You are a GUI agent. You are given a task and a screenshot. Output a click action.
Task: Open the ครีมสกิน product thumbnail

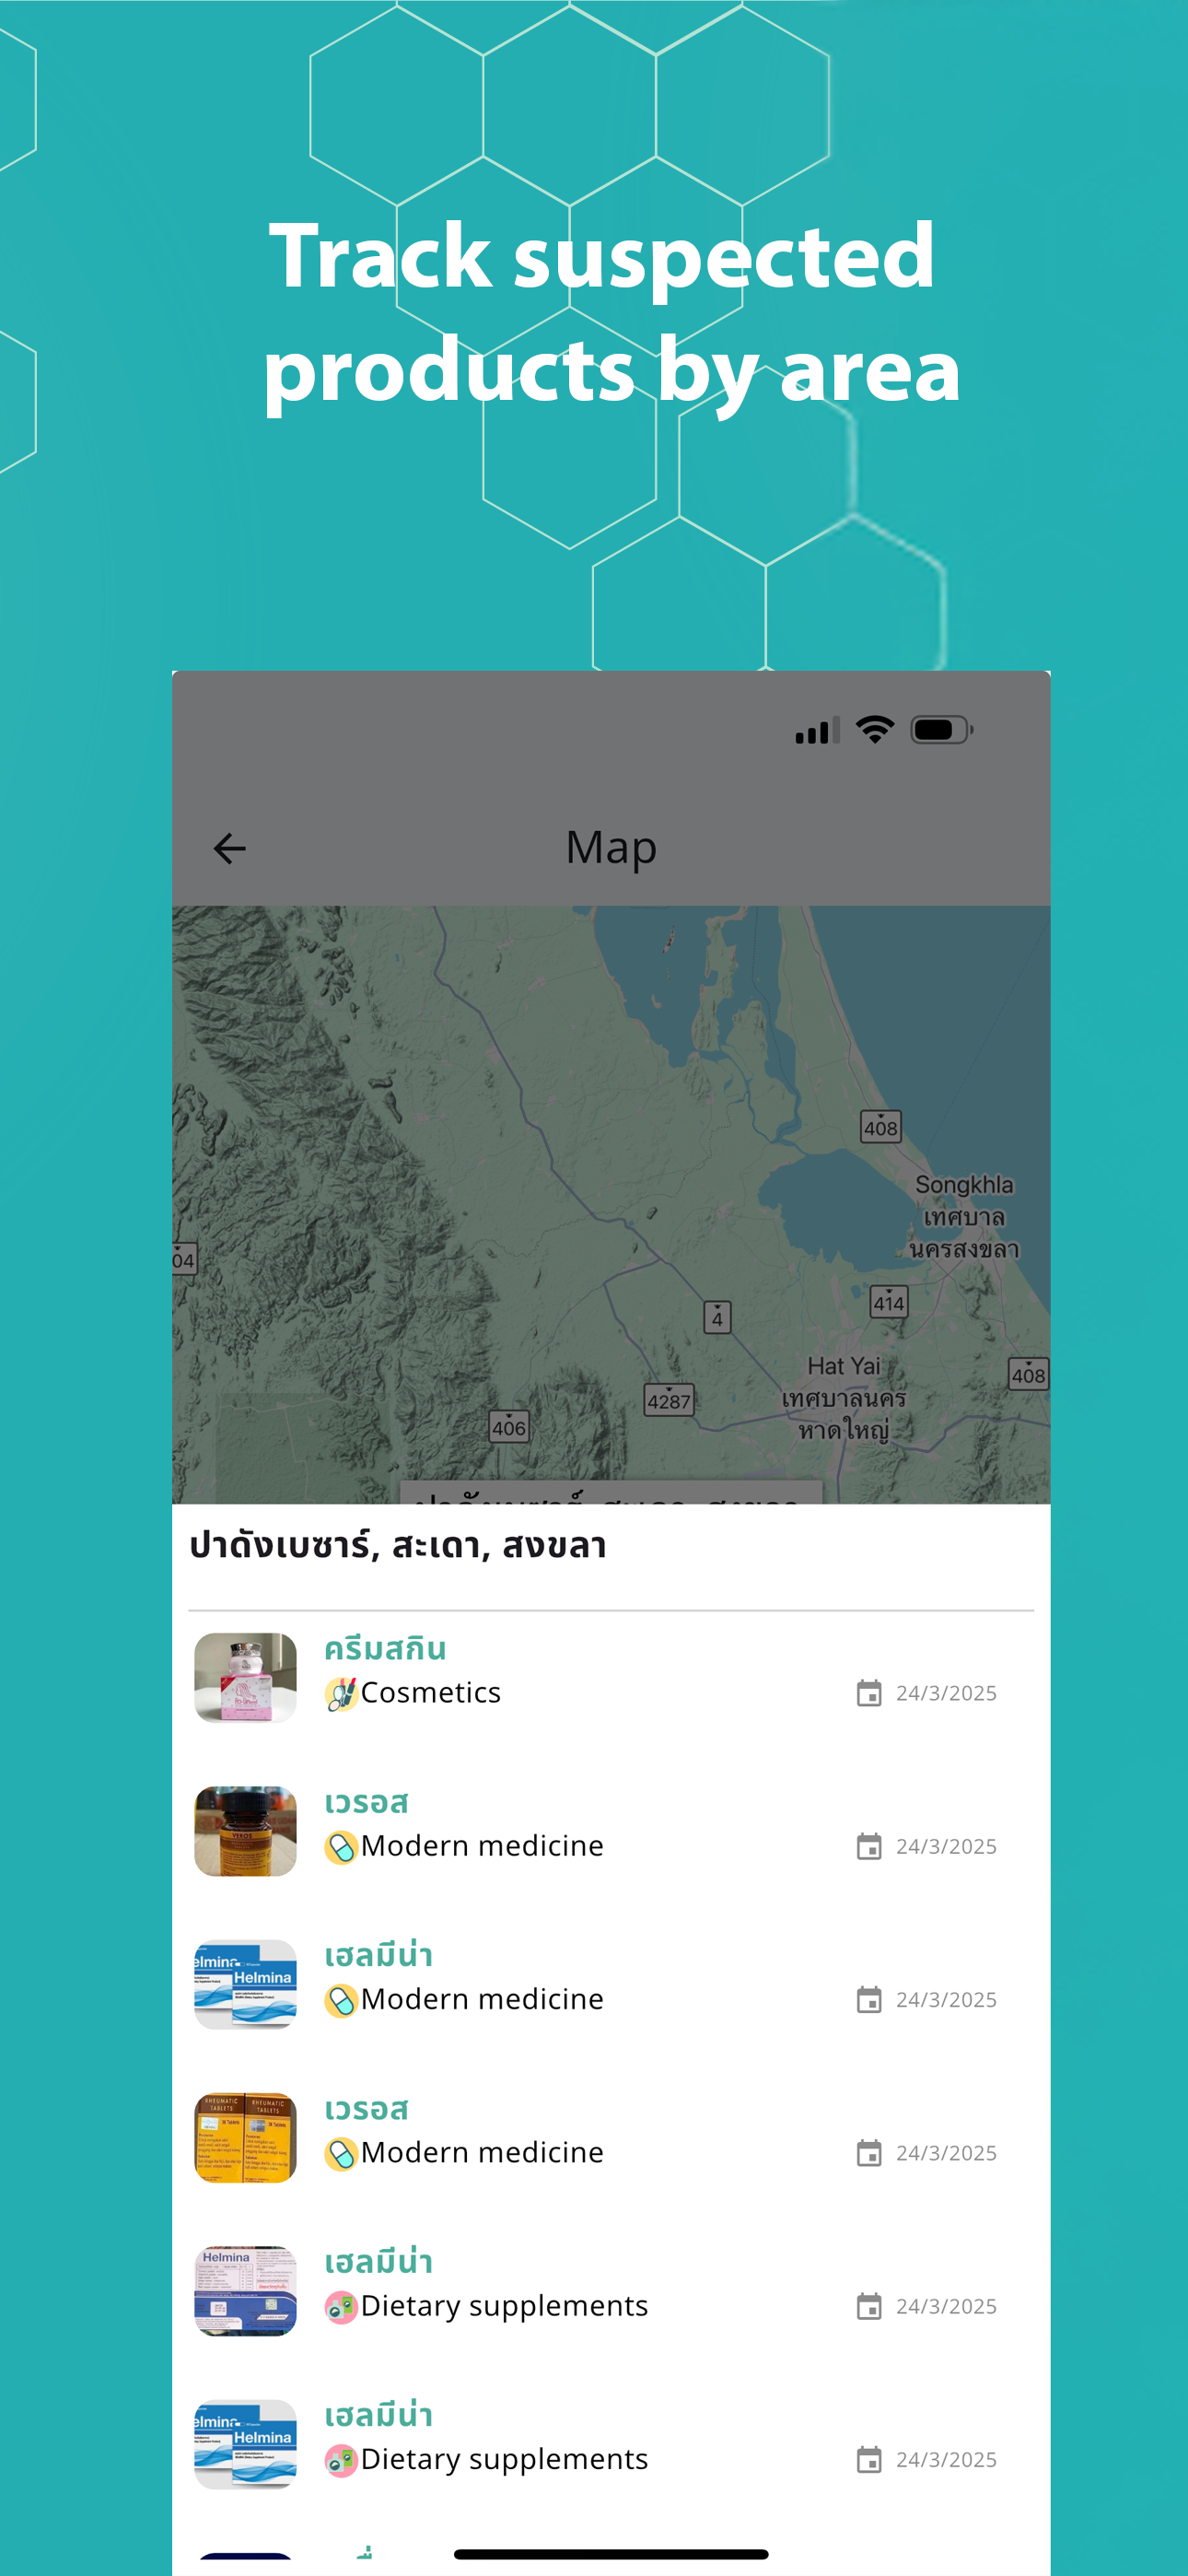pos(245,1677)
